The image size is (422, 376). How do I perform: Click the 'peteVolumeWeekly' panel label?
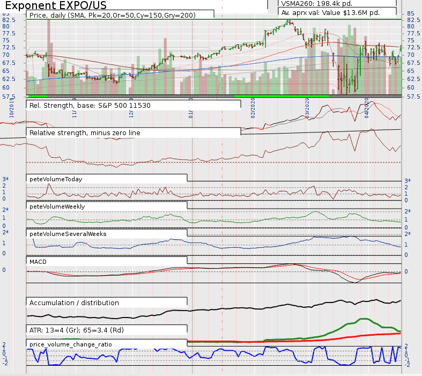(57, 207)
